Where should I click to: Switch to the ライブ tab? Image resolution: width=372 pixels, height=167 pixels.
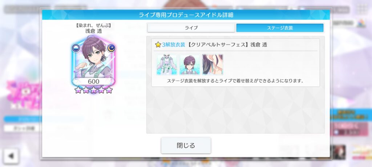[191, 28]
